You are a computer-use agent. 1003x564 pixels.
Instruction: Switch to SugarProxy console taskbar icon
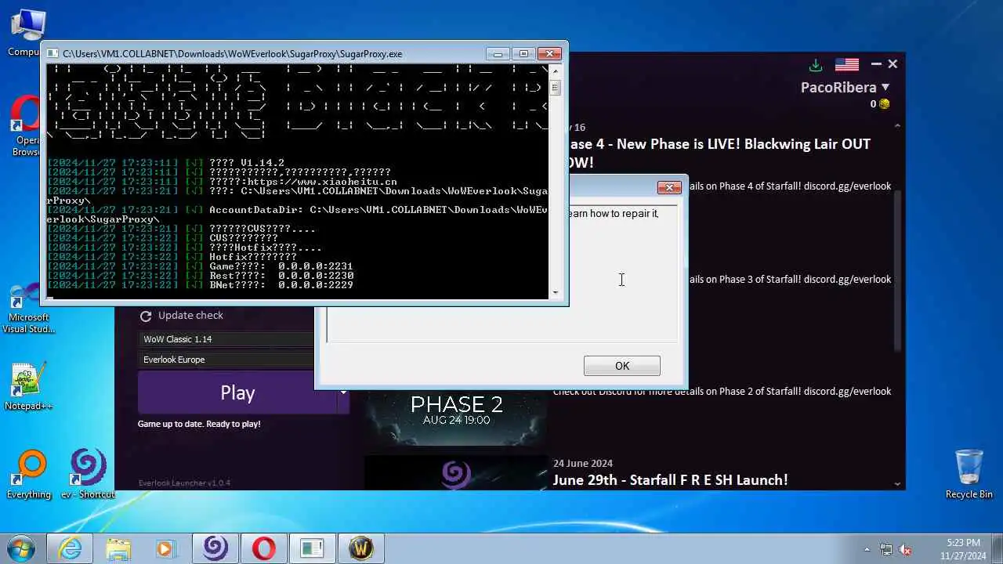click(x=312, y=548)
